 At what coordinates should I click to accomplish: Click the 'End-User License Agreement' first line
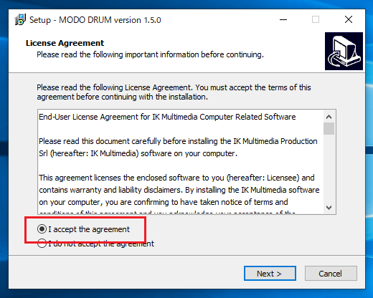click(167, 117)
